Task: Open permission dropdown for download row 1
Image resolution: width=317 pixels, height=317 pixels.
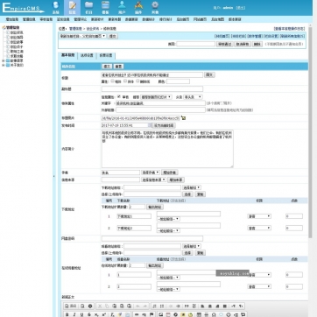Action: (x=259, y=216)
